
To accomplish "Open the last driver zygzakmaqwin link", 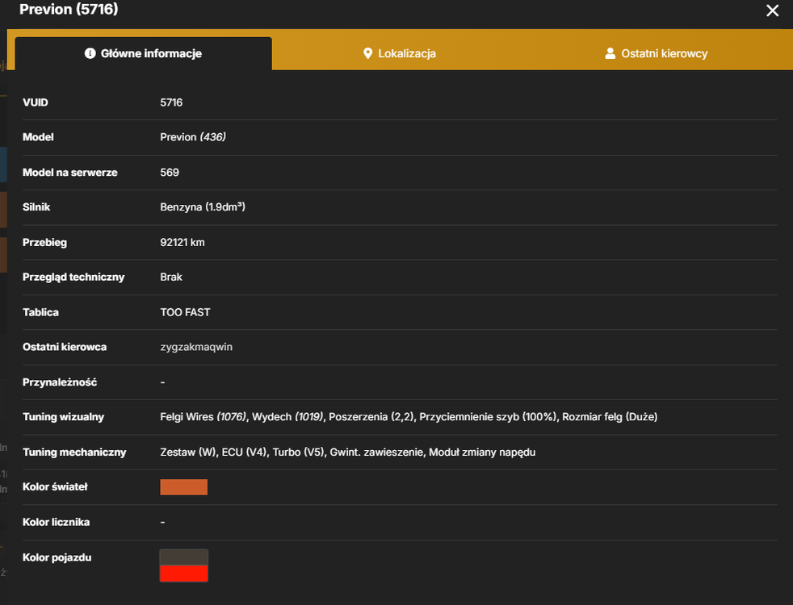I will [196, 347].
